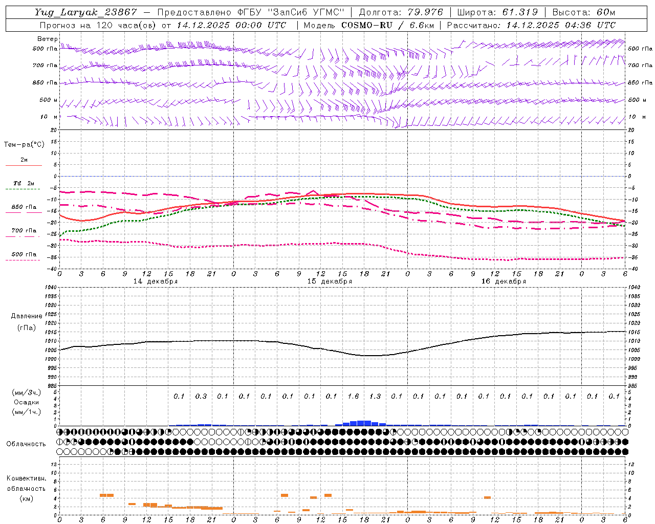Click the Td 2м dew point legend entry
This screenshot has height=524, width=655.
[x=24, y=183]
